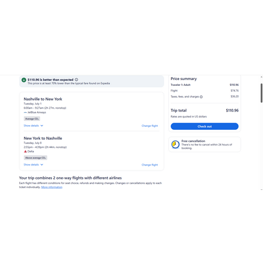
Task: Open the More information link
Action: pyautogui.click(x=52, y=187)
